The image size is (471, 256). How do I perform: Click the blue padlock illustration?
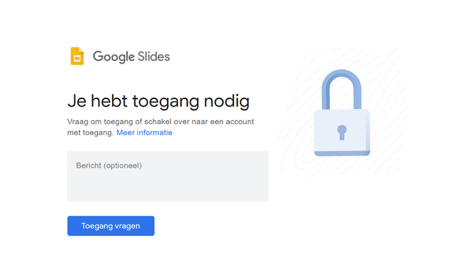point(342,113)
